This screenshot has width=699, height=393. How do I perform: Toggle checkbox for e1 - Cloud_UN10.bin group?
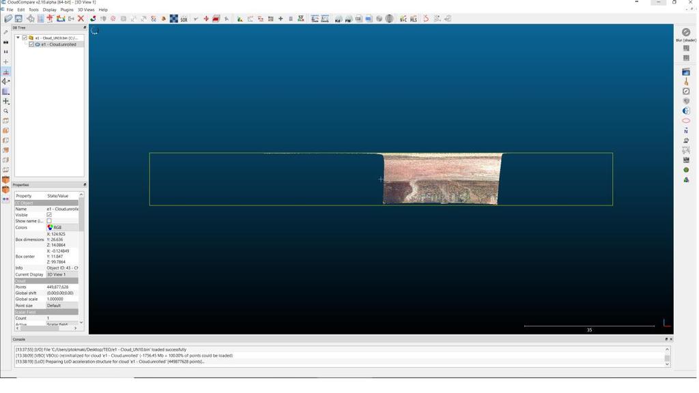[x=25, y=38]
